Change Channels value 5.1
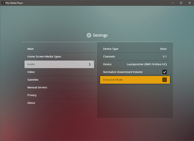Screen dimensions: 194x141 click(x=135, y=56)
